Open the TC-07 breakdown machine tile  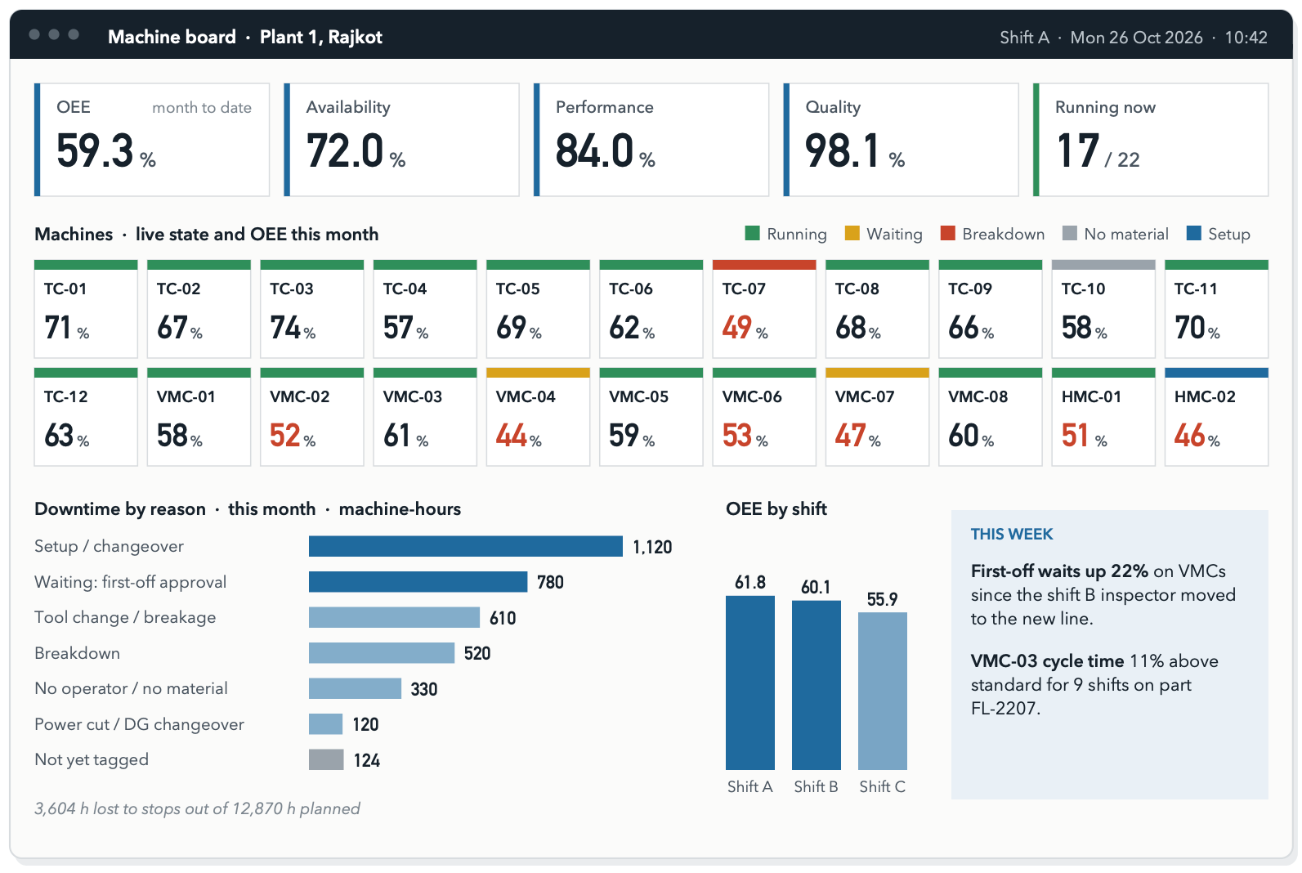tap(764, 309)
